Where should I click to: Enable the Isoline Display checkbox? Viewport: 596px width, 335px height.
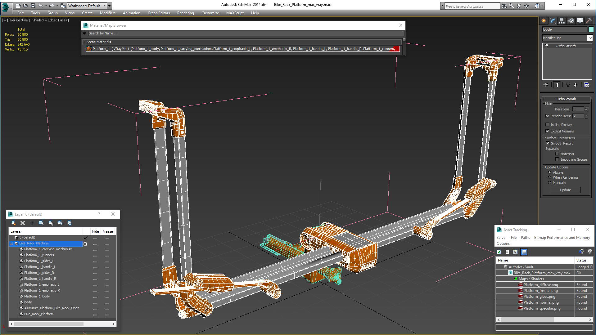[x=548, y=125]
